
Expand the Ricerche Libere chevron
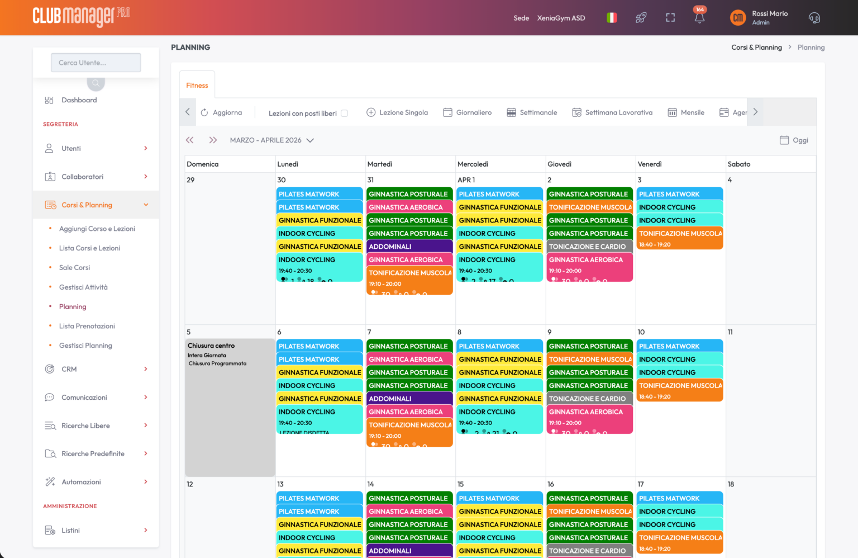146,425
